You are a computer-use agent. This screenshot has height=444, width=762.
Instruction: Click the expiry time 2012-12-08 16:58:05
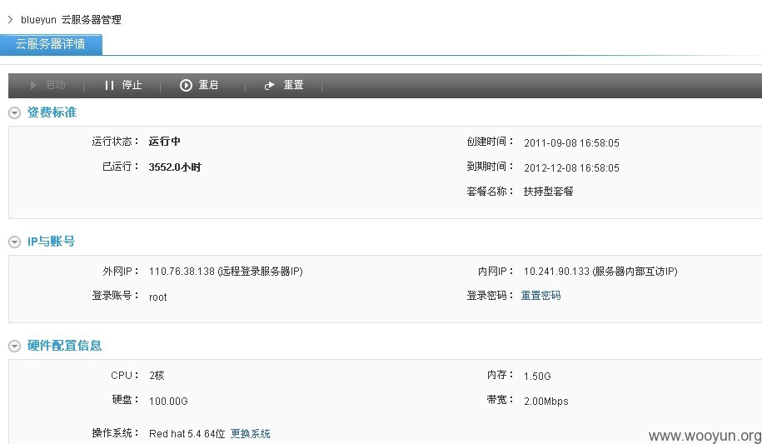[571, 168]
